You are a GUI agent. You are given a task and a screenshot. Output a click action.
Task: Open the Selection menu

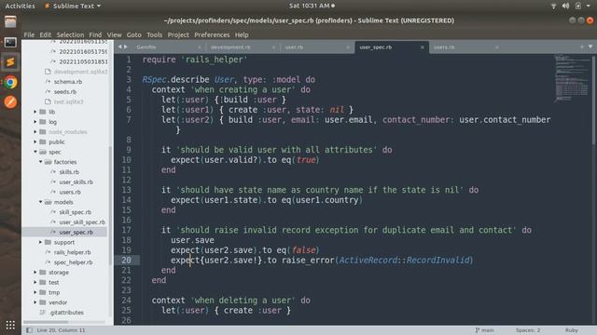pos(70,34)
